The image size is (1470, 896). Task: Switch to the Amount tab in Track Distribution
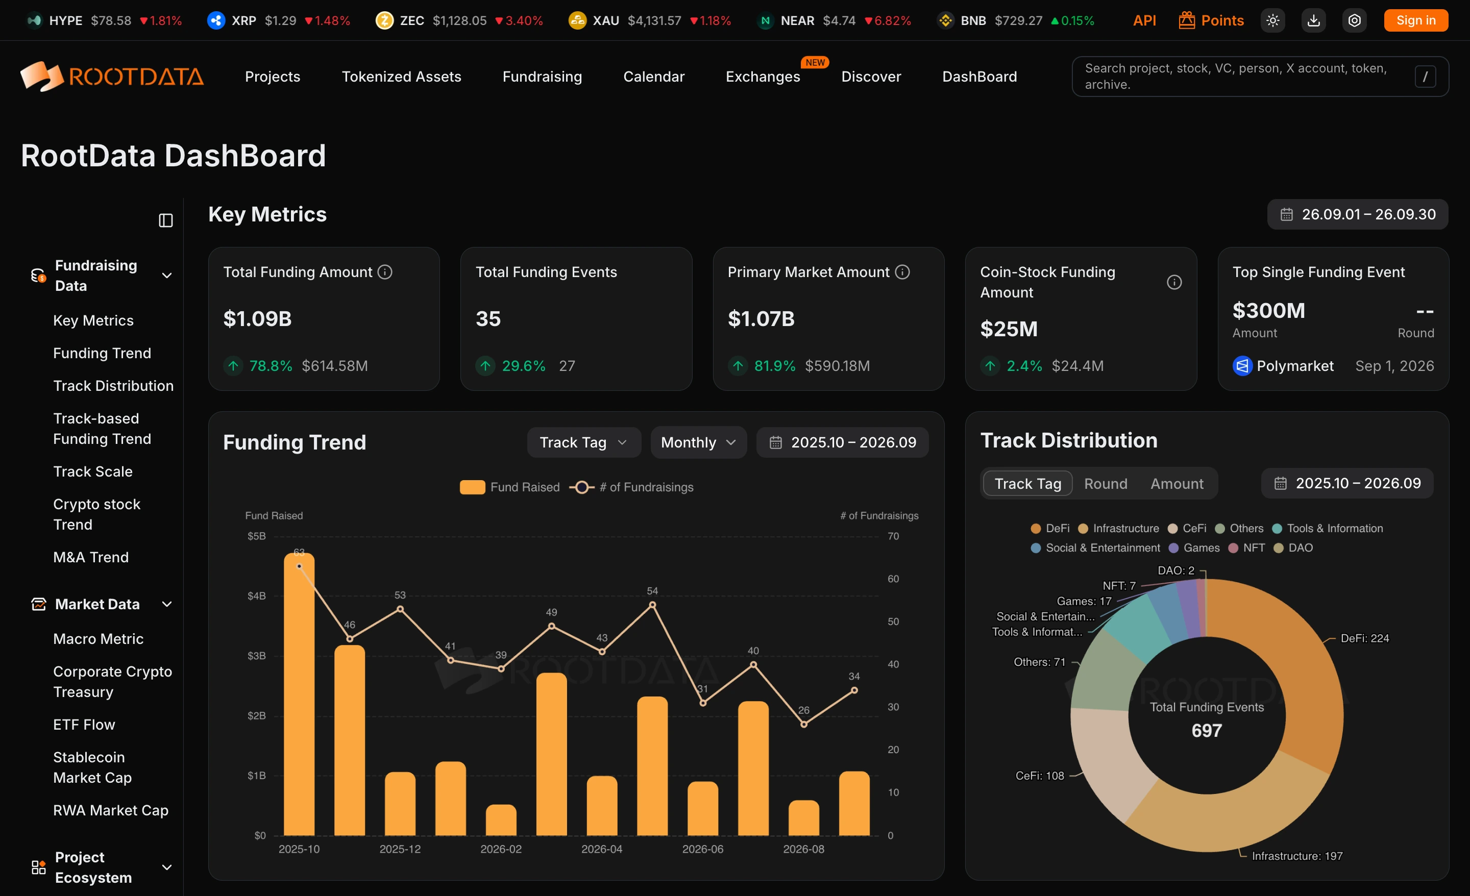[x=1177, y=483]
